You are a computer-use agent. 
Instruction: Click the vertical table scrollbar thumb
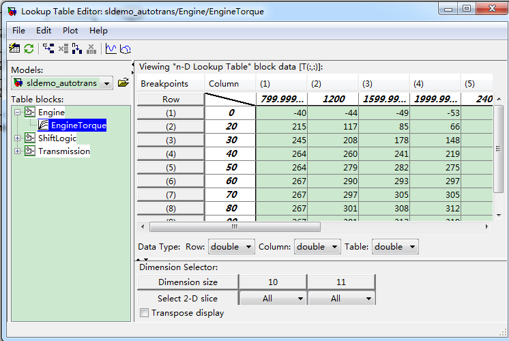pos(499,149)
